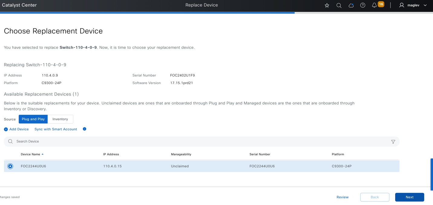Collapse sort order using Device Name arrow
This screenshot has height=205, width=433.
click(42, 154)
